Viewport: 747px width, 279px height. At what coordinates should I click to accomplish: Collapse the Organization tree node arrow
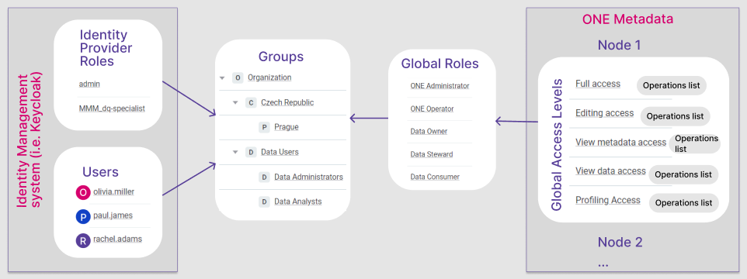coord(222,78)
